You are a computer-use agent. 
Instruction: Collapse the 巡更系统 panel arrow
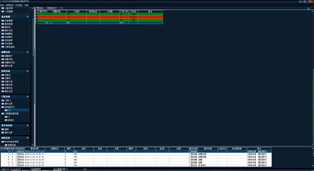(28, 71)
